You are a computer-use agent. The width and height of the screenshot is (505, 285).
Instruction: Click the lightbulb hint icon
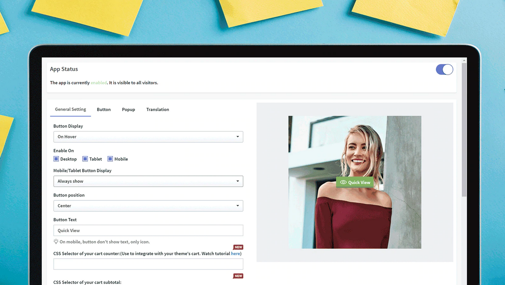56,242
